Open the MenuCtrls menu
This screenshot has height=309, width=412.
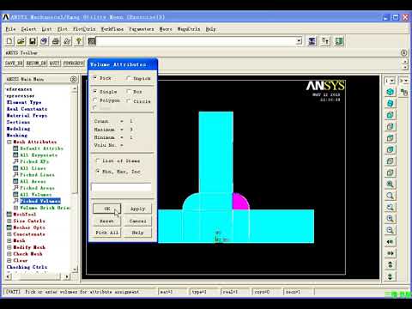tap(189, 29)
